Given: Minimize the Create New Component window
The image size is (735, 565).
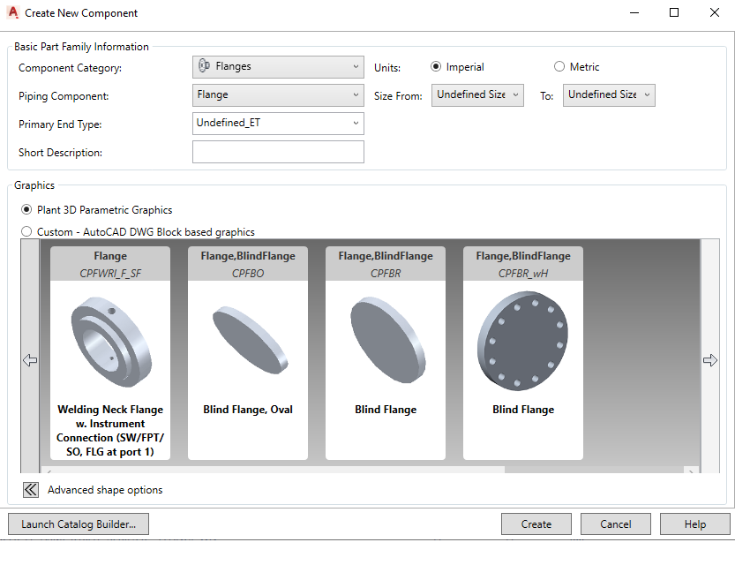Looking at the screenshot, I should pyautogui.click(x=634, y=12).
